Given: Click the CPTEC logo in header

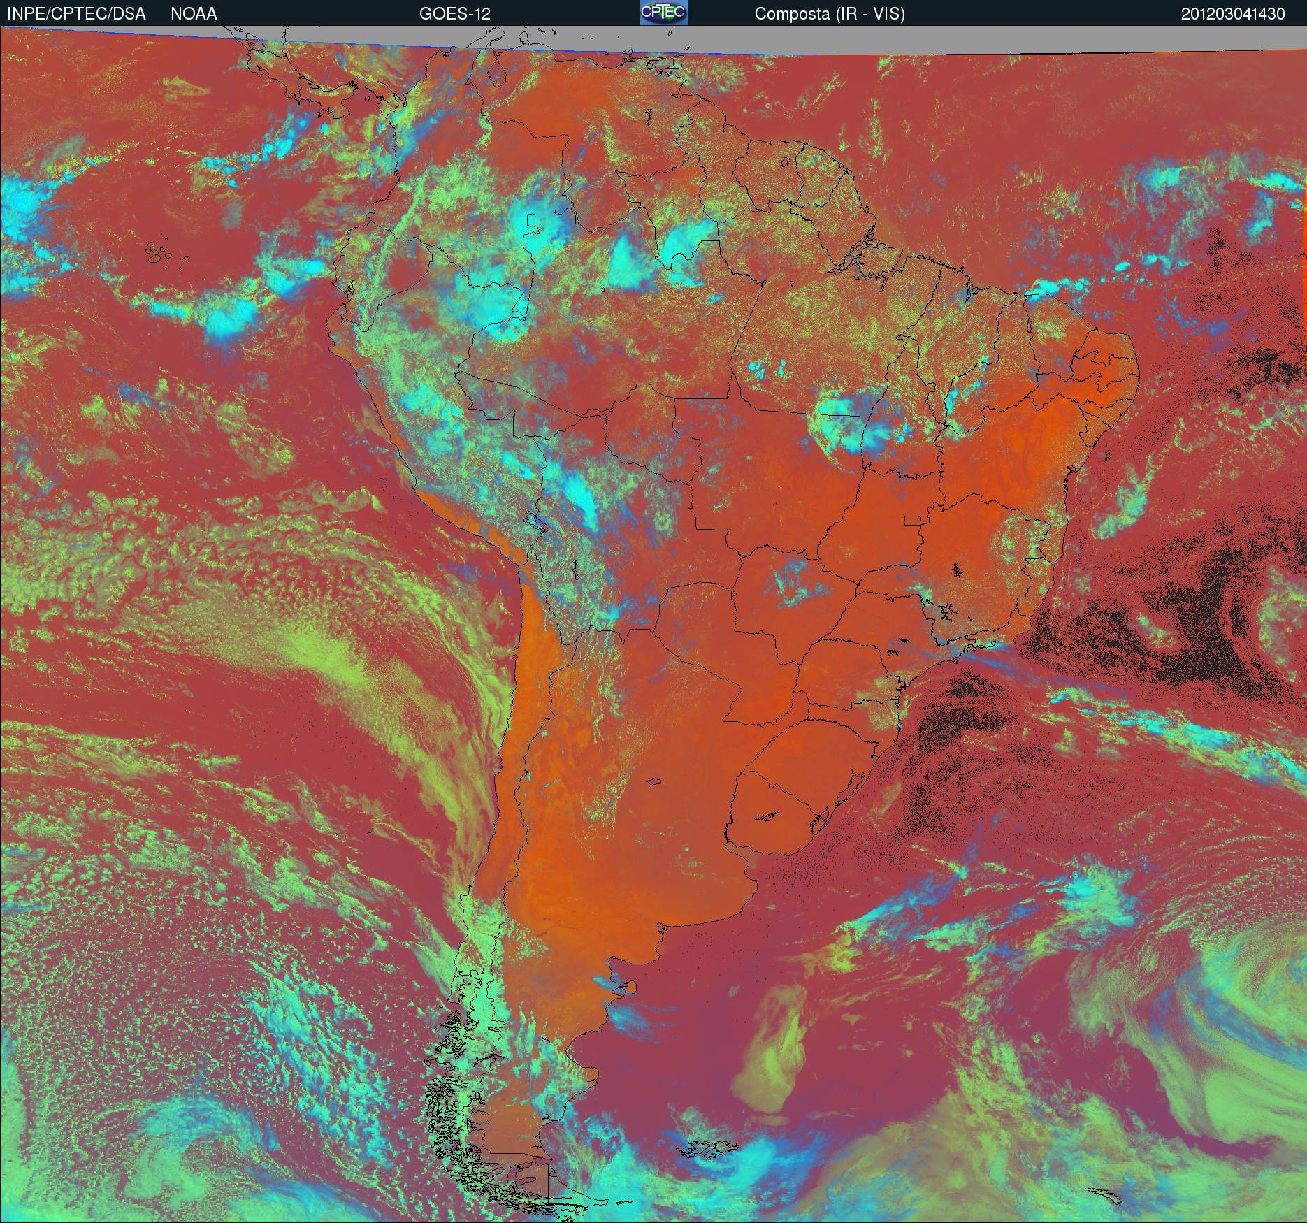Looking at the screenshot, I should [664, 13].
